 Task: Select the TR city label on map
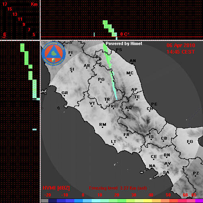coord(107,99)
